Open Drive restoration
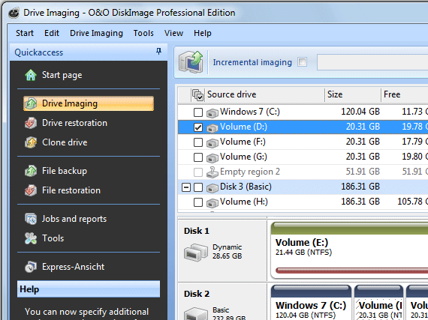428x320 pixels. point(74,123)
